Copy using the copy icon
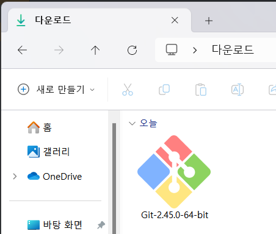The width and height of the screenshot is (276, 234). pos(164,90)
